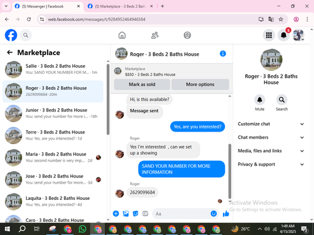Open the Friends icon in the top navigation

click(154, 35)
